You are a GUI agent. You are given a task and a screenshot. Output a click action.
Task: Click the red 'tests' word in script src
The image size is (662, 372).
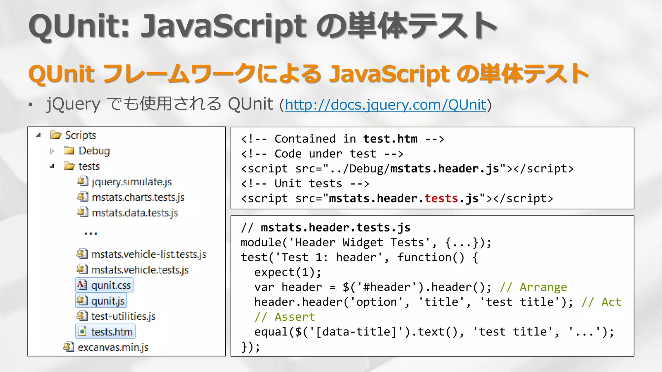(x=441, y=198)
